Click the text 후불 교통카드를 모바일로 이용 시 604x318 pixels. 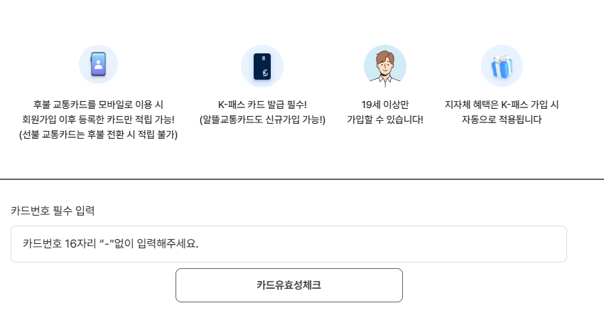[98, 105]
